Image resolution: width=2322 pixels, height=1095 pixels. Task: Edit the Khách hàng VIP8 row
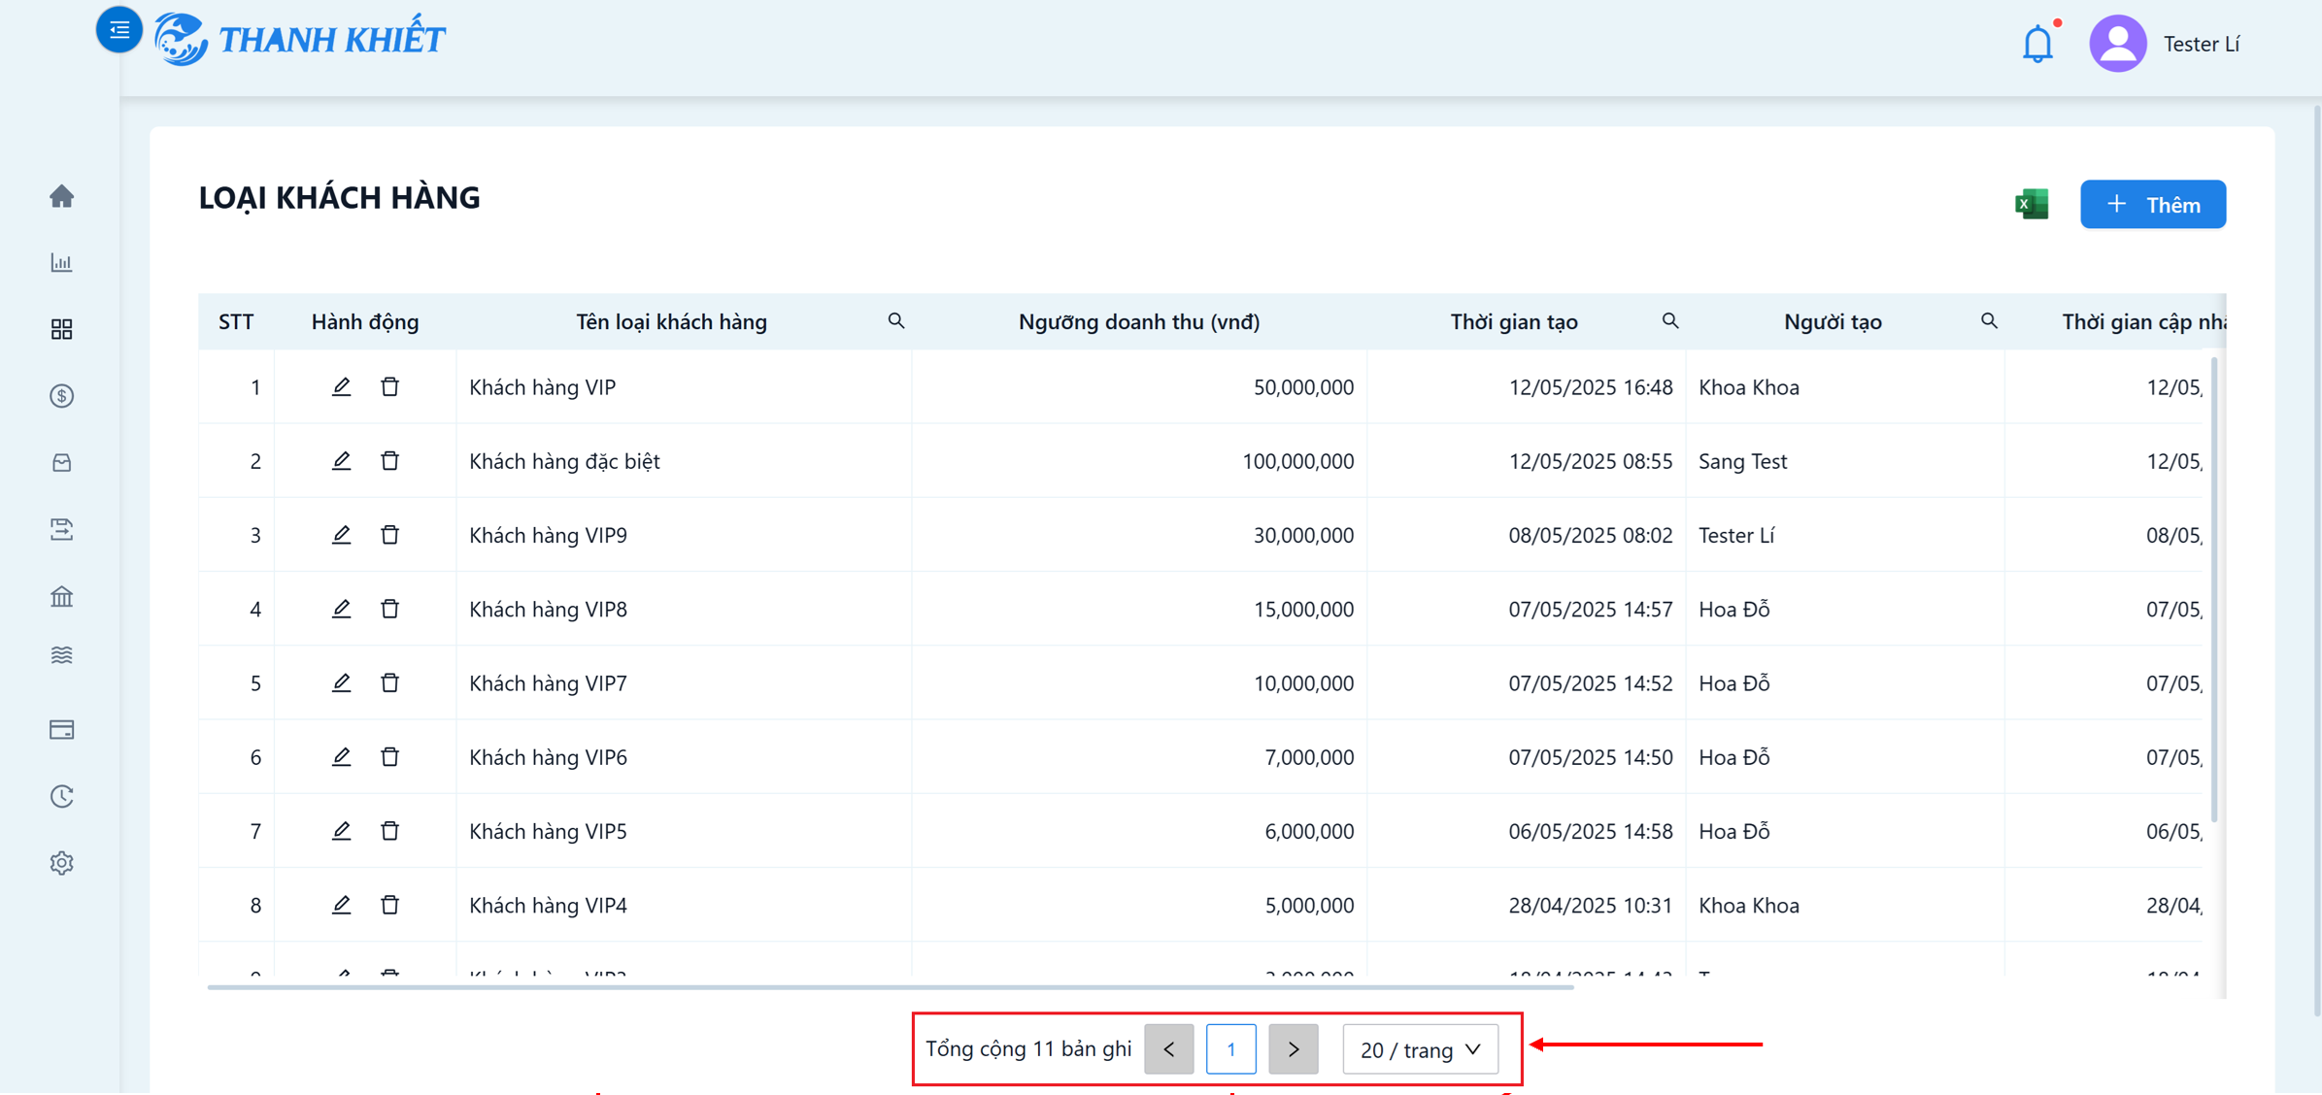coord(341,609)
